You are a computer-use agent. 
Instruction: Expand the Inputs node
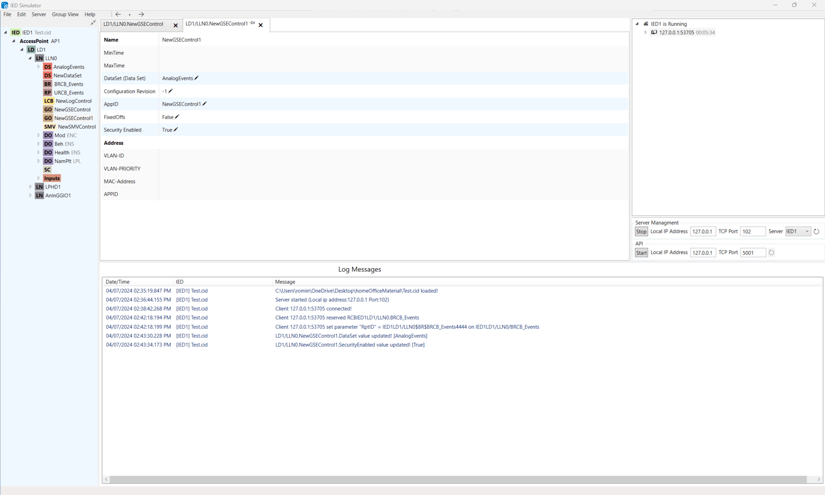click(39, 178)
